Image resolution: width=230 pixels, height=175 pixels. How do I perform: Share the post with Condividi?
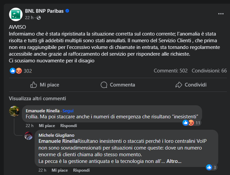point(191,85)
